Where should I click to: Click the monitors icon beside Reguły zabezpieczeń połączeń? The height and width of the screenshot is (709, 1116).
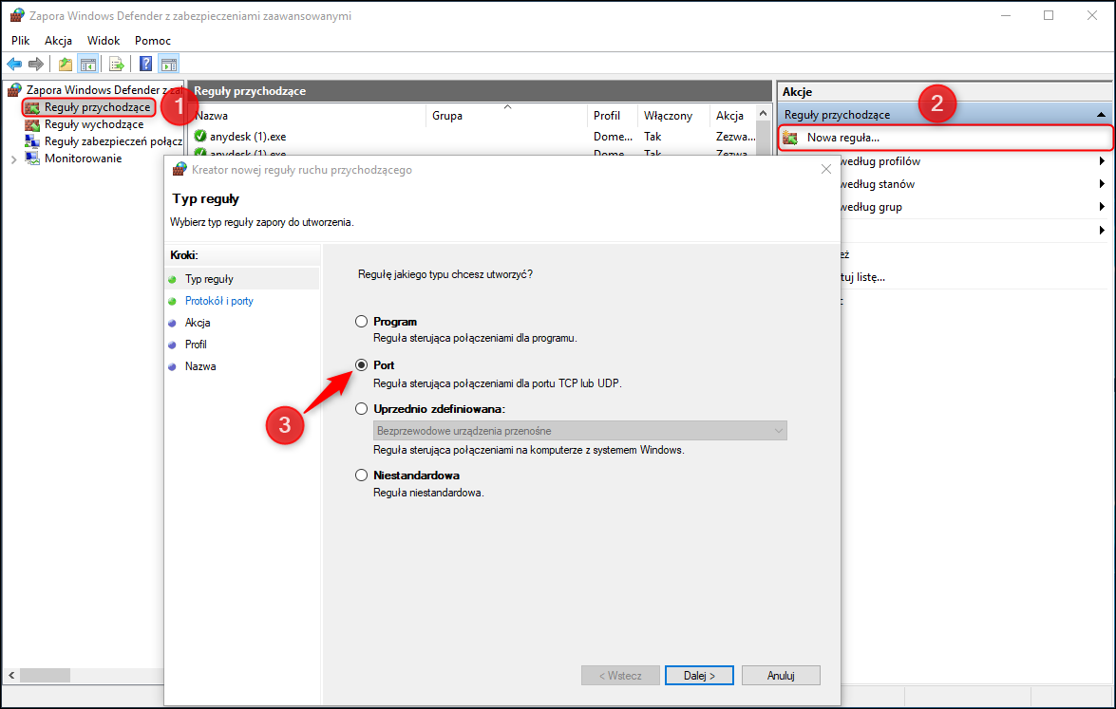tap(32, 141)
